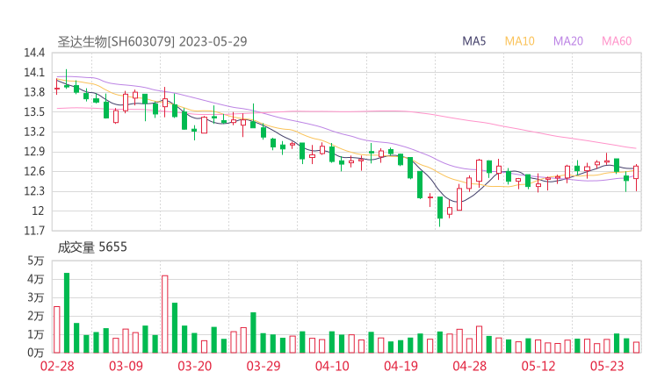Click the tall red hollow volume bar above 4万

[x=164, y=314]
